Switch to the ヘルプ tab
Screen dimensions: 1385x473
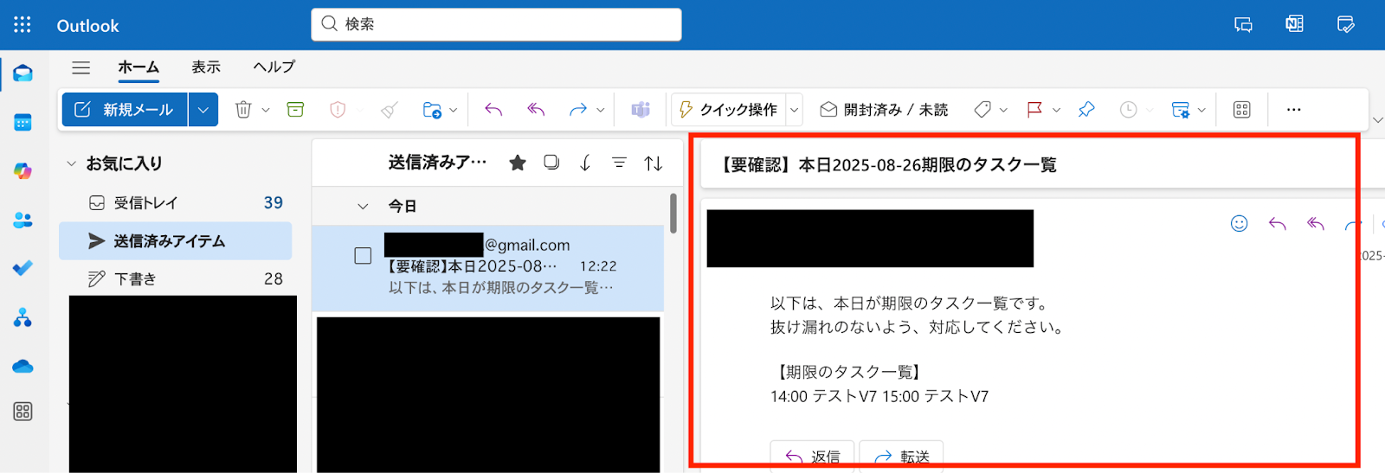(274, 67)
